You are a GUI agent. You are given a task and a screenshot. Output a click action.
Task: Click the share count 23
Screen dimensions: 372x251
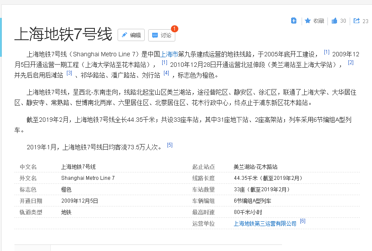click(365, 21)
